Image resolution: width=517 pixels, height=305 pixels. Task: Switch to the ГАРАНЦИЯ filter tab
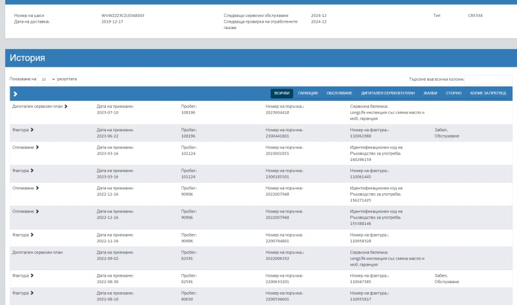tap(308, 94)
